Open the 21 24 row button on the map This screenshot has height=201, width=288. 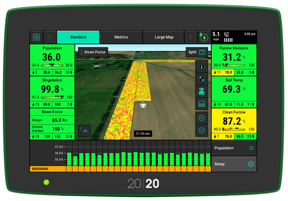click(x=143, y=134)
